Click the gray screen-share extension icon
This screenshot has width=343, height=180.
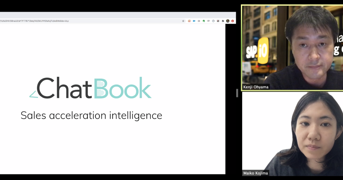[209, 21]
